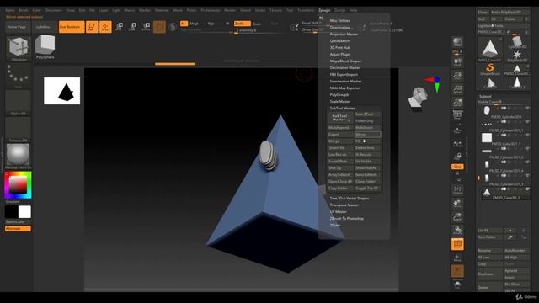Click the MultiAppend button
This screenshot has width=539, height=303.
(340, 128)
